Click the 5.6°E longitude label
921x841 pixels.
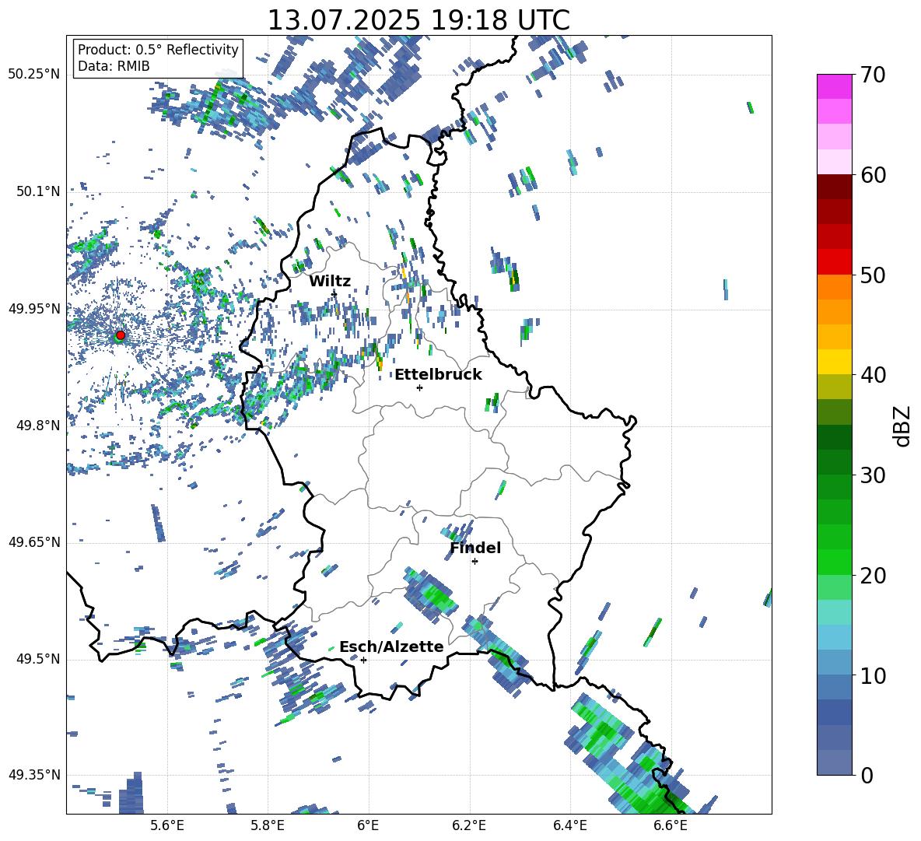click(x=167, y=825)
